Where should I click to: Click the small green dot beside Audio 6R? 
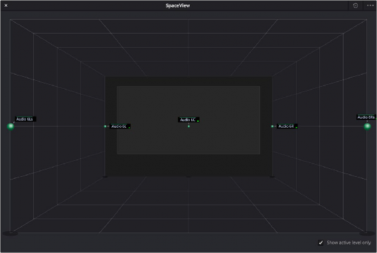click(x=272, y=126)
